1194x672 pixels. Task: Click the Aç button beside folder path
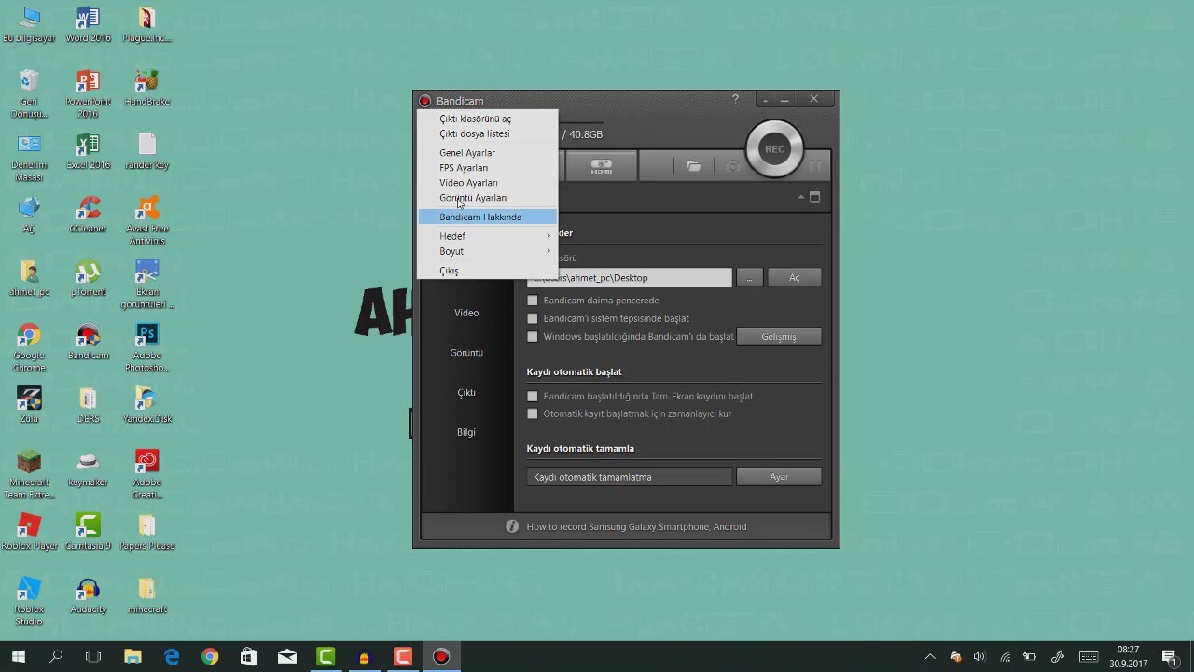click(794, 277)
